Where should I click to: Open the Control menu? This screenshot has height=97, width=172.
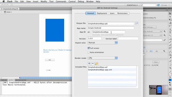[x=72, y=1]
